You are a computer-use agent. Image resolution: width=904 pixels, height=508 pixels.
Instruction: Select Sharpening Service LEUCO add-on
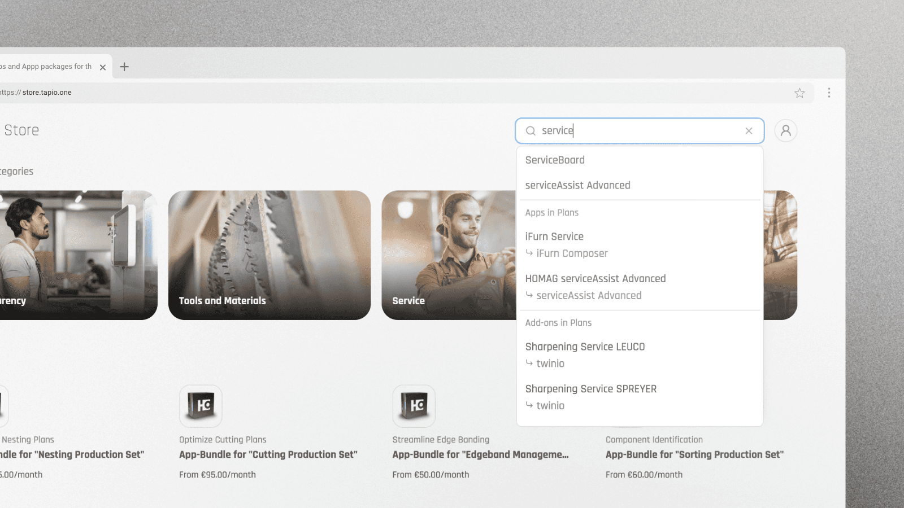click(585, 347)
